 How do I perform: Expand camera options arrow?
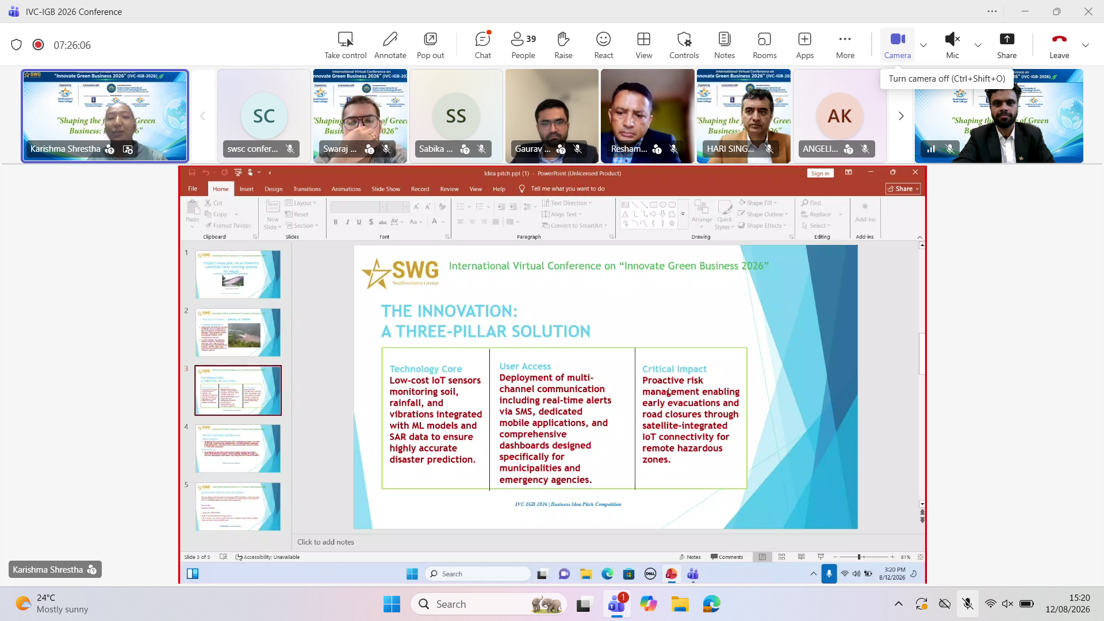click(x=923, y=45)
